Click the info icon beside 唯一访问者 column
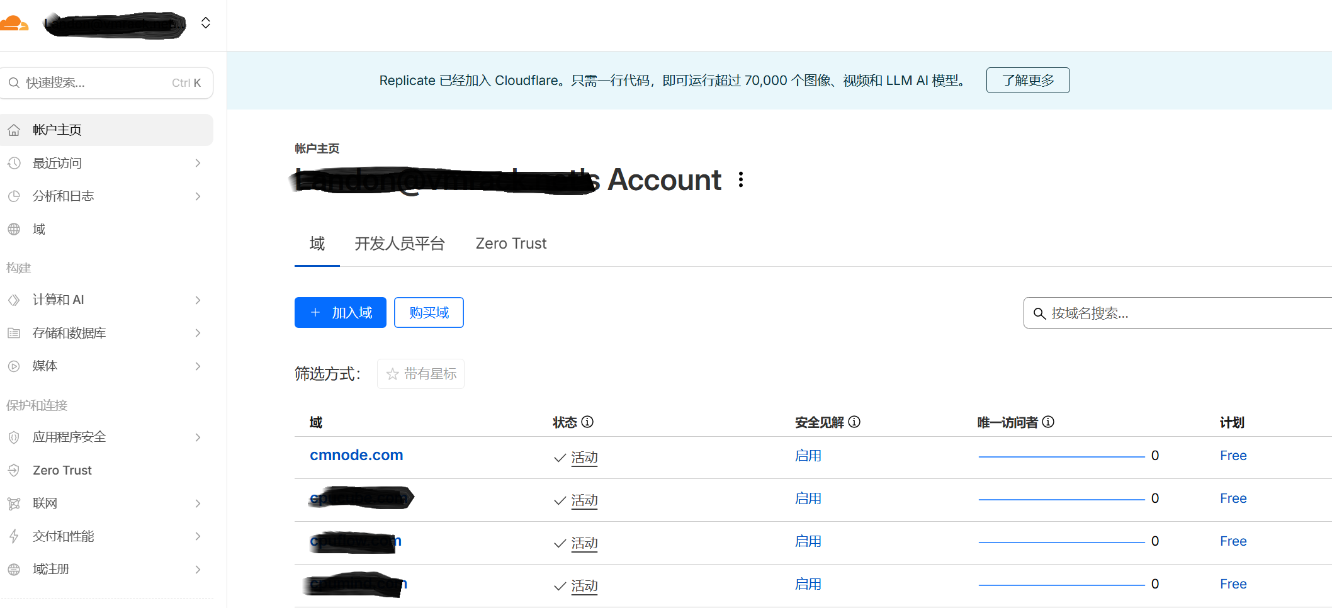The height and width of the screenshot is (608, 1332). [1048, 422]
